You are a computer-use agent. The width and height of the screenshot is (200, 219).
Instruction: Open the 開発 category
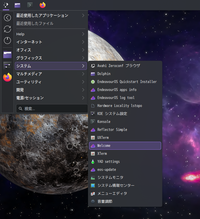(51, 90)
